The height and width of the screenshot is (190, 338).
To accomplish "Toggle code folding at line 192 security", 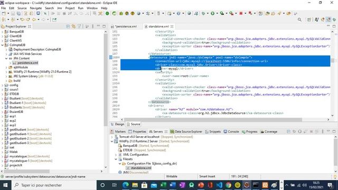I will pos(118,72).
